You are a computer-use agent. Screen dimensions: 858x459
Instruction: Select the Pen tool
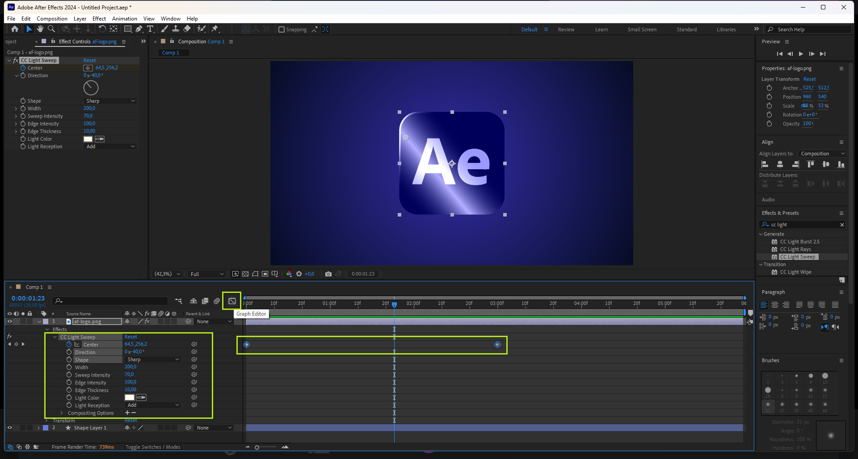pos(139,29)
